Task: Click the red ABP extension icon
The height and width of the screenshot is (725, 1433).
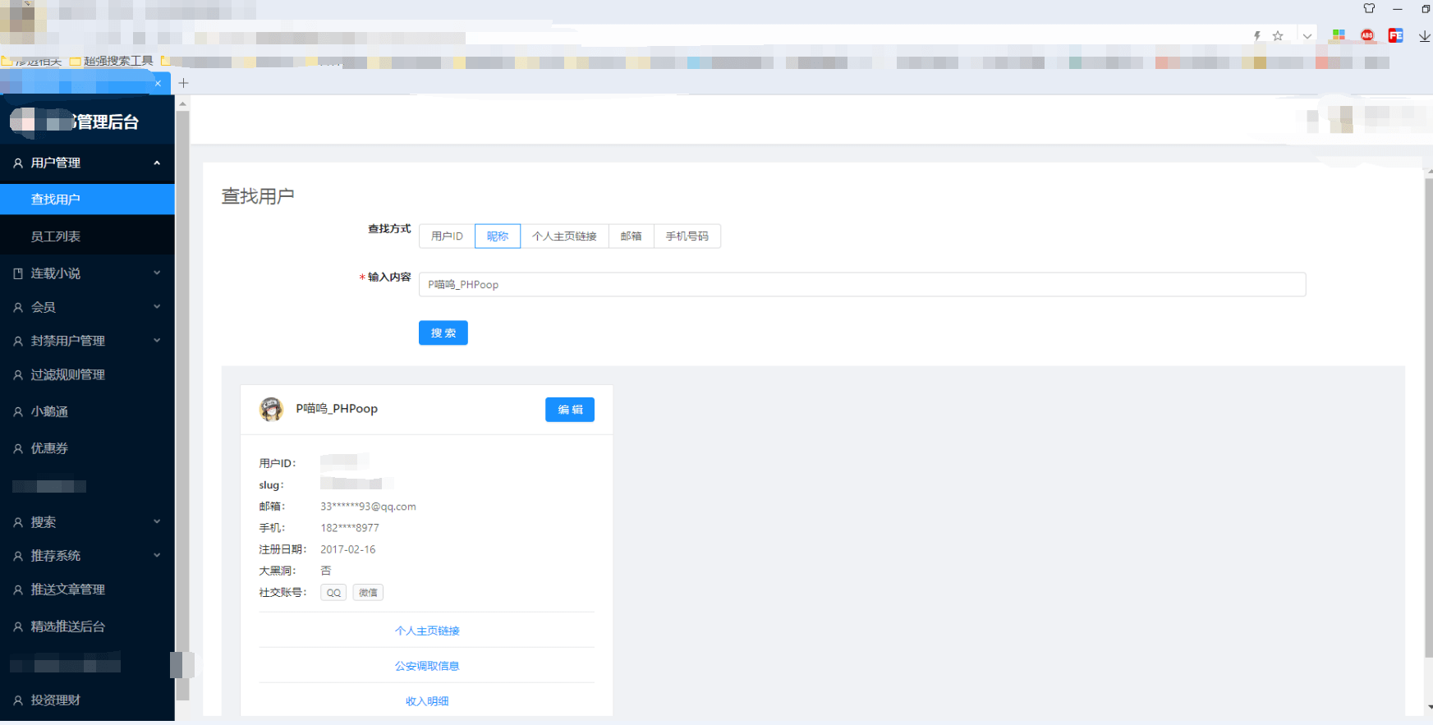Action: coord(1367,35)
